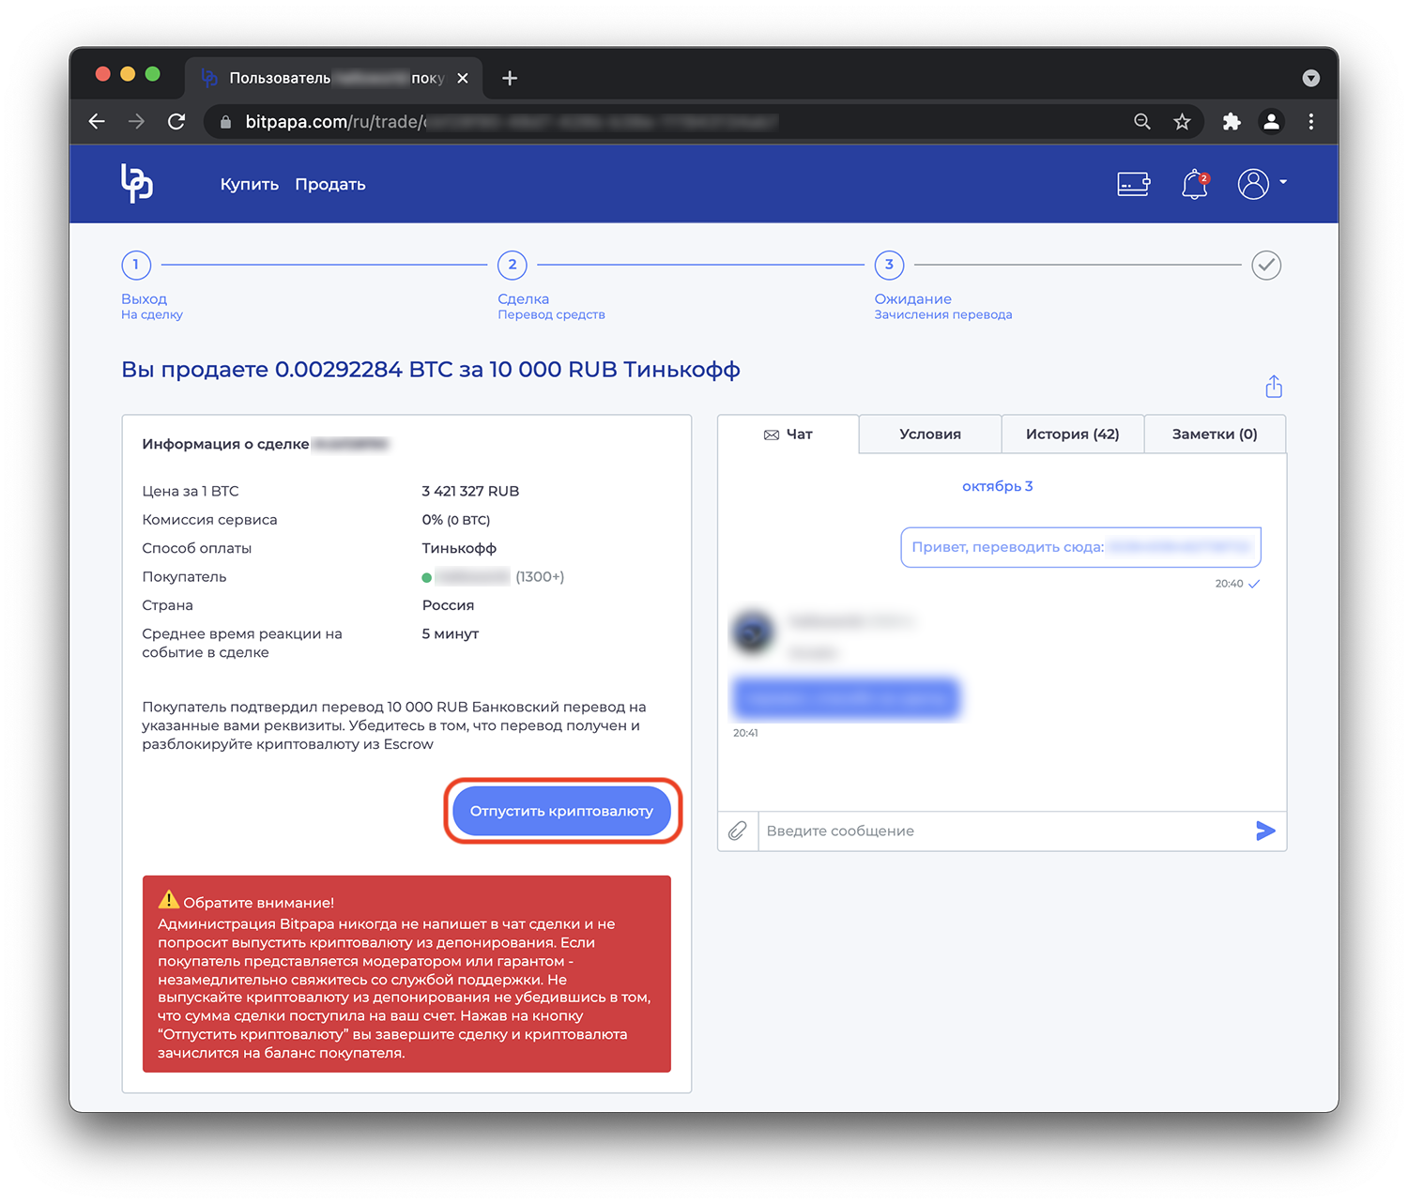Image resolution: width=1408 pixels, height=1204 pixels.
Task: Go back in browser
Action: click(x=97, y=121)
